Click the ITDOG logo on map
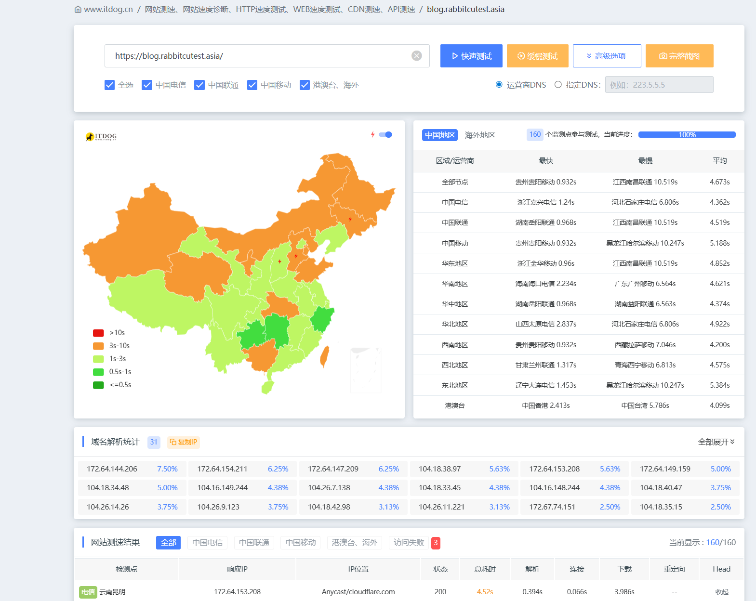756x601 pixels. 101,137
